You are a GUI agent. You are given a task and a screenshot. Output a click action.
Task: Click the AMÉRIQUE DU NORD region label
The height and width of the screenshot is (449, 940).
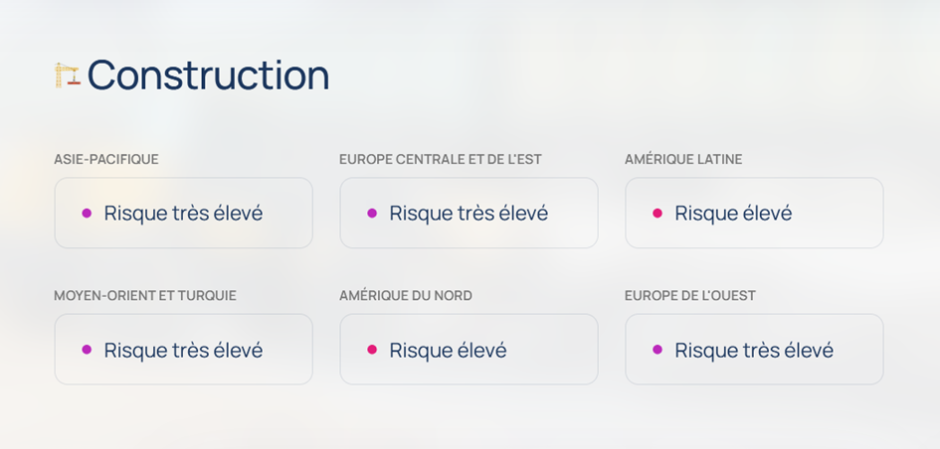(406, 296)
